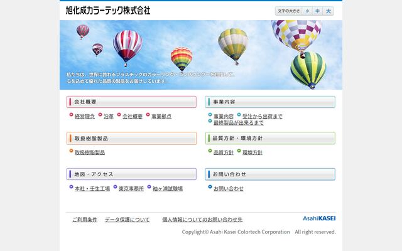
Task: Open the ご利用条件 footer link
Action: click(x=85, y=220)
